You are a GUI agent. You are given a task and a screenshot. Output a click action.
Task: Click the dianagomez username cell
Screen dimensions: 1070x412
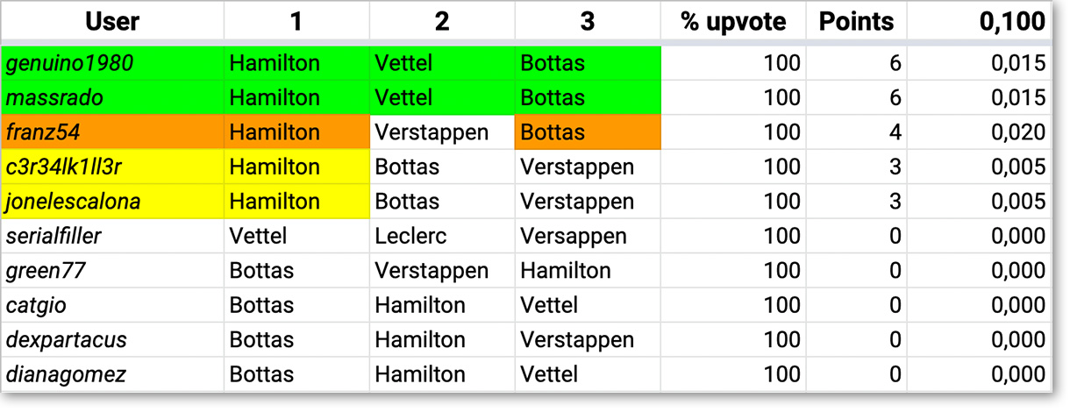(112, 374)
